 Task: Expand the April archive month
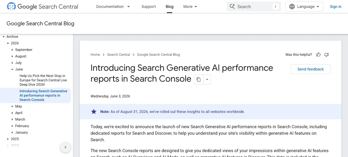[x=12, y=113]
